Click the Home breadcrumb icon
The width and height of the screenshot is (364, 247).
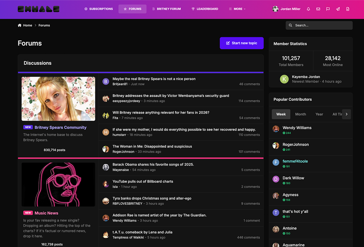(19, 25)
